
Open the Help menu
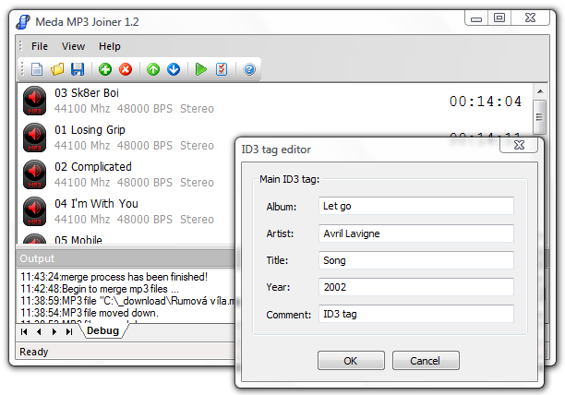[110, 46]
